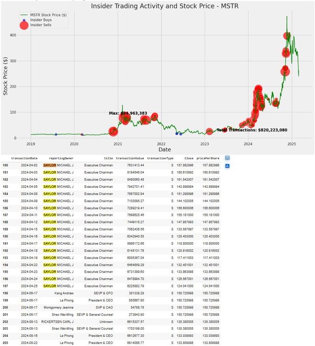
Task: Click the transactionValue column header
Action: tap(130, 158)
